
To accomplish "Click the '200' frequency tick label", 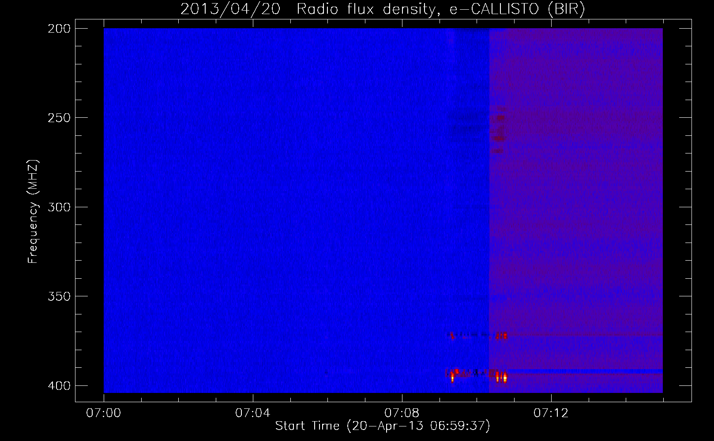I will (x=59, y=29).
